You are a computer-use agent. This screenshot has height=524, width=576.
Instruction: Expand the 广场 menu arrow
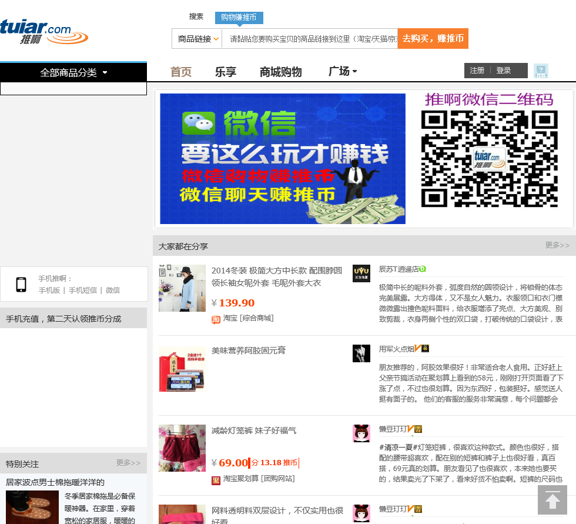[354, 71]
